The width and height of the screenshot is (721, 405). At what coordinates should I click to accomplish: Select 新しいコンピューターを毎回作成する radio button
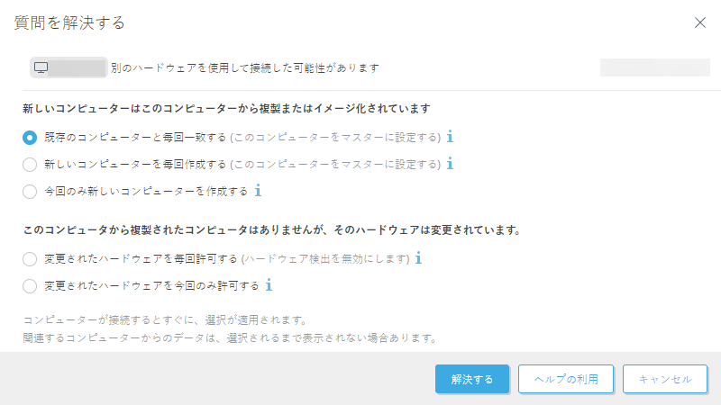pos(30,165)
